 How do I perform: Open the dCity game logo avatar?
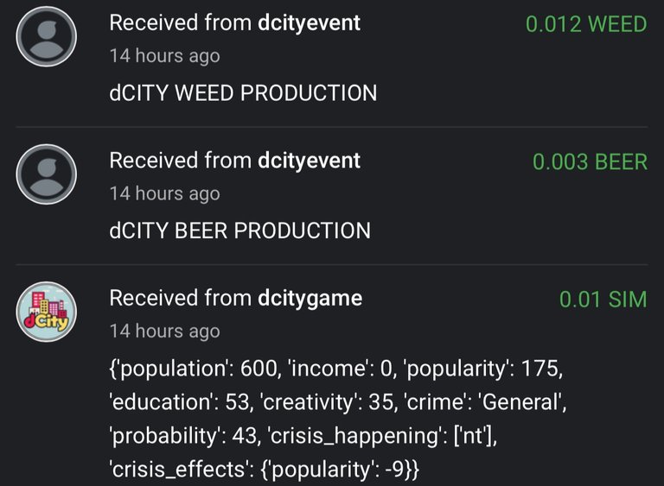[46, 312]
